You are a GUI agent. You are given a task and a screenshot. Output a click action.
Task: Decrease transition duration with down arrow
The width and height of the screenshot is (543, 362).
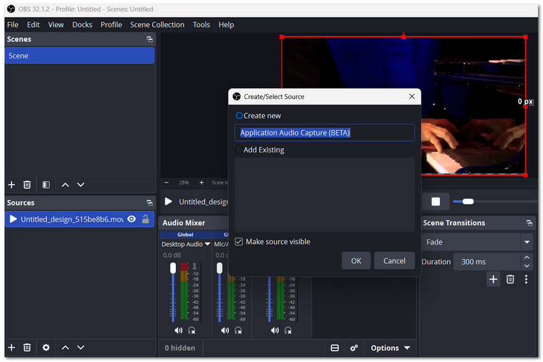[x=527, y=266]
